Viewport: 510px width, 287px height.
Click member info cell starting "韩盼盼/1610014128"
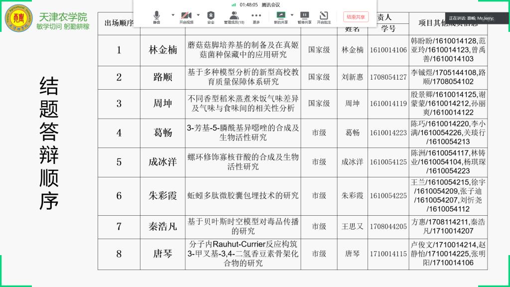click(448, 50)
